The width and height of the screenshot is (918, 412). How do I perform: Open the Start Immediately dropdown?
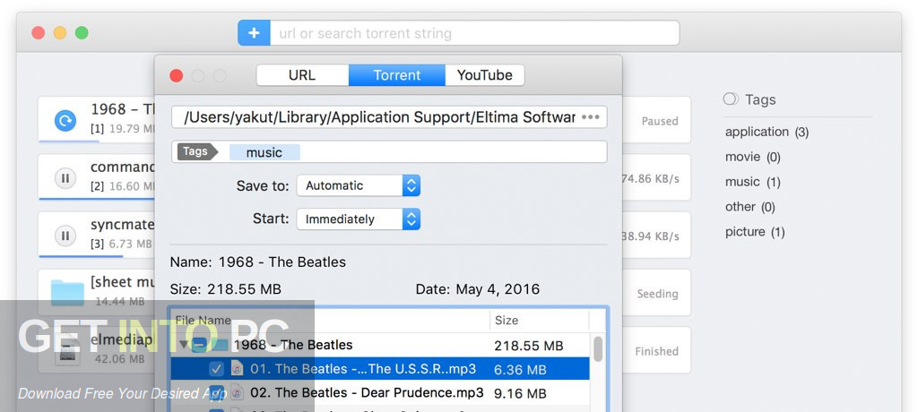(359, 219)
